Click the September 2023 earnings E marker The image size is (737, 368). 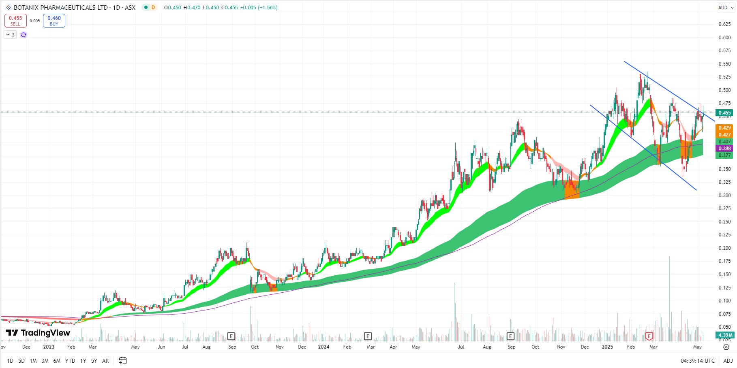pos(231,336)
